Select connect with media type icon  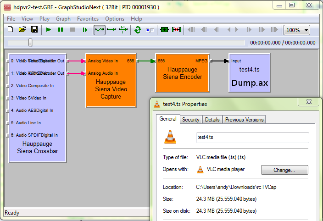point(123,30)
